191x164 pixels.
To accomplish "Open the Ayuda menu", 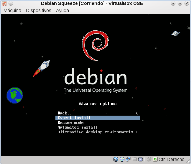I will [62, 11].
